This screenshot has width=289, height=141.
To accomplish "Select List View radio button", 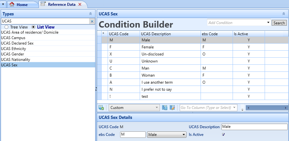I will 33,27.
